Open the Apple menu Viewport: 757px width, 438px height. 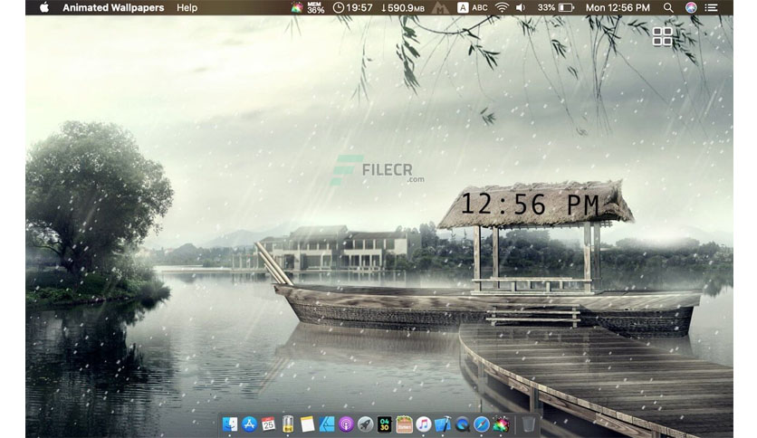[44, 7]
